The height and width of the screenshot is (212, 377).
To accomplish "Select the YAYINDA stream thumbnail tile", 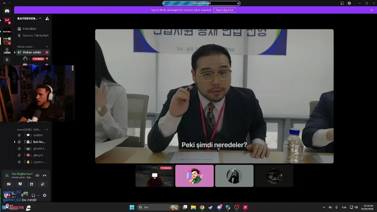I will click(x=155, y=176).
